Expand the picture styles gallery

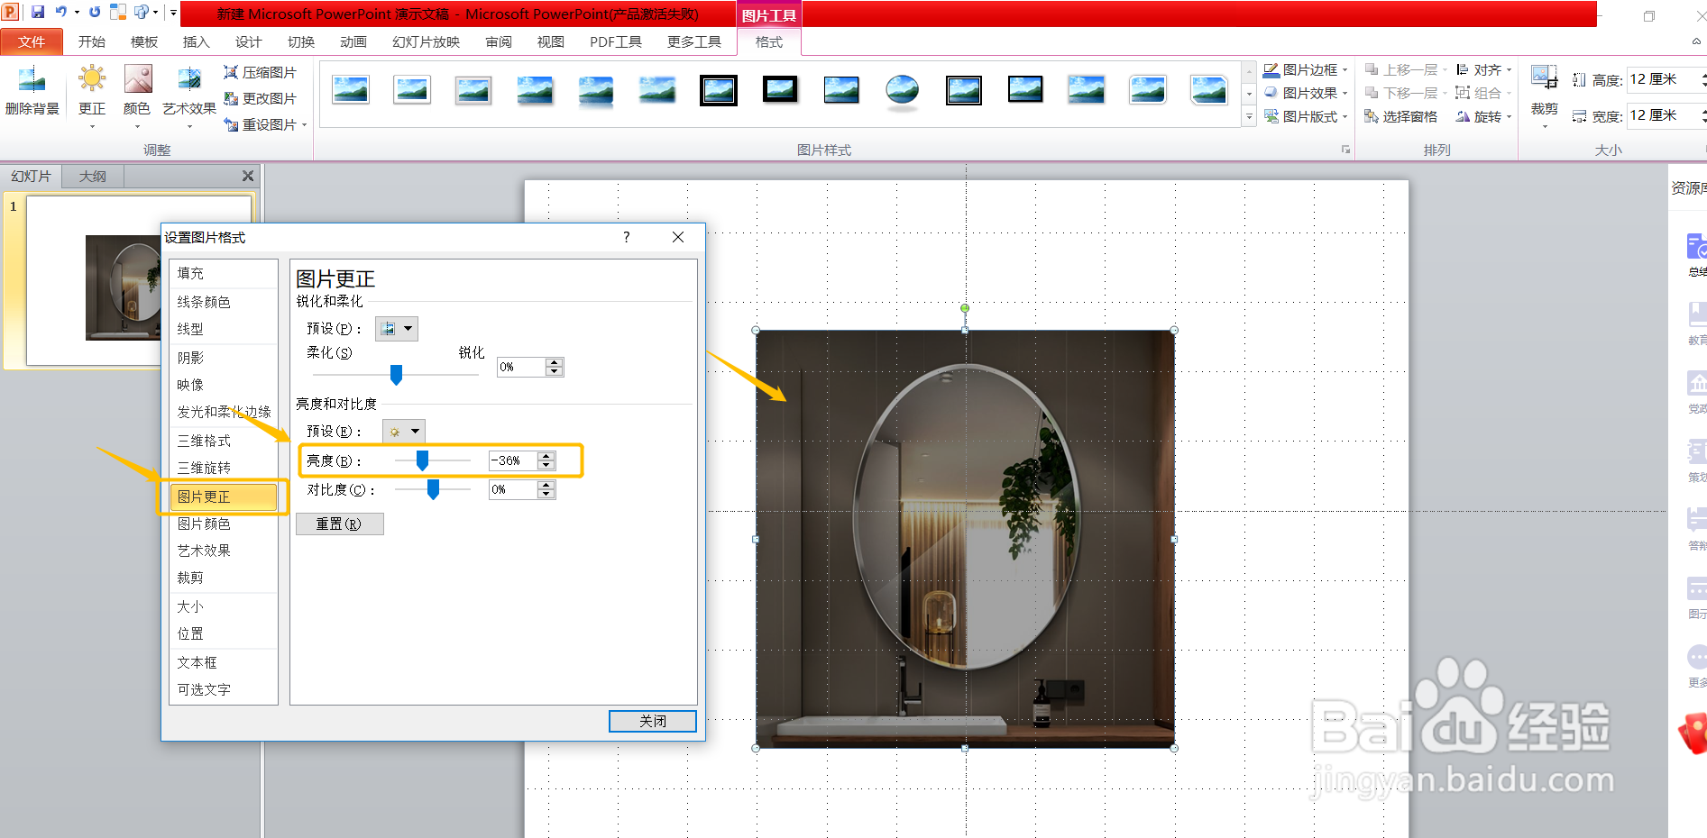coord(1249,117)
